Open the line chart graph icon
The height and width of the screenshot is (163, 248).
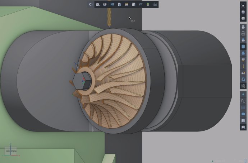coord(141,4)
